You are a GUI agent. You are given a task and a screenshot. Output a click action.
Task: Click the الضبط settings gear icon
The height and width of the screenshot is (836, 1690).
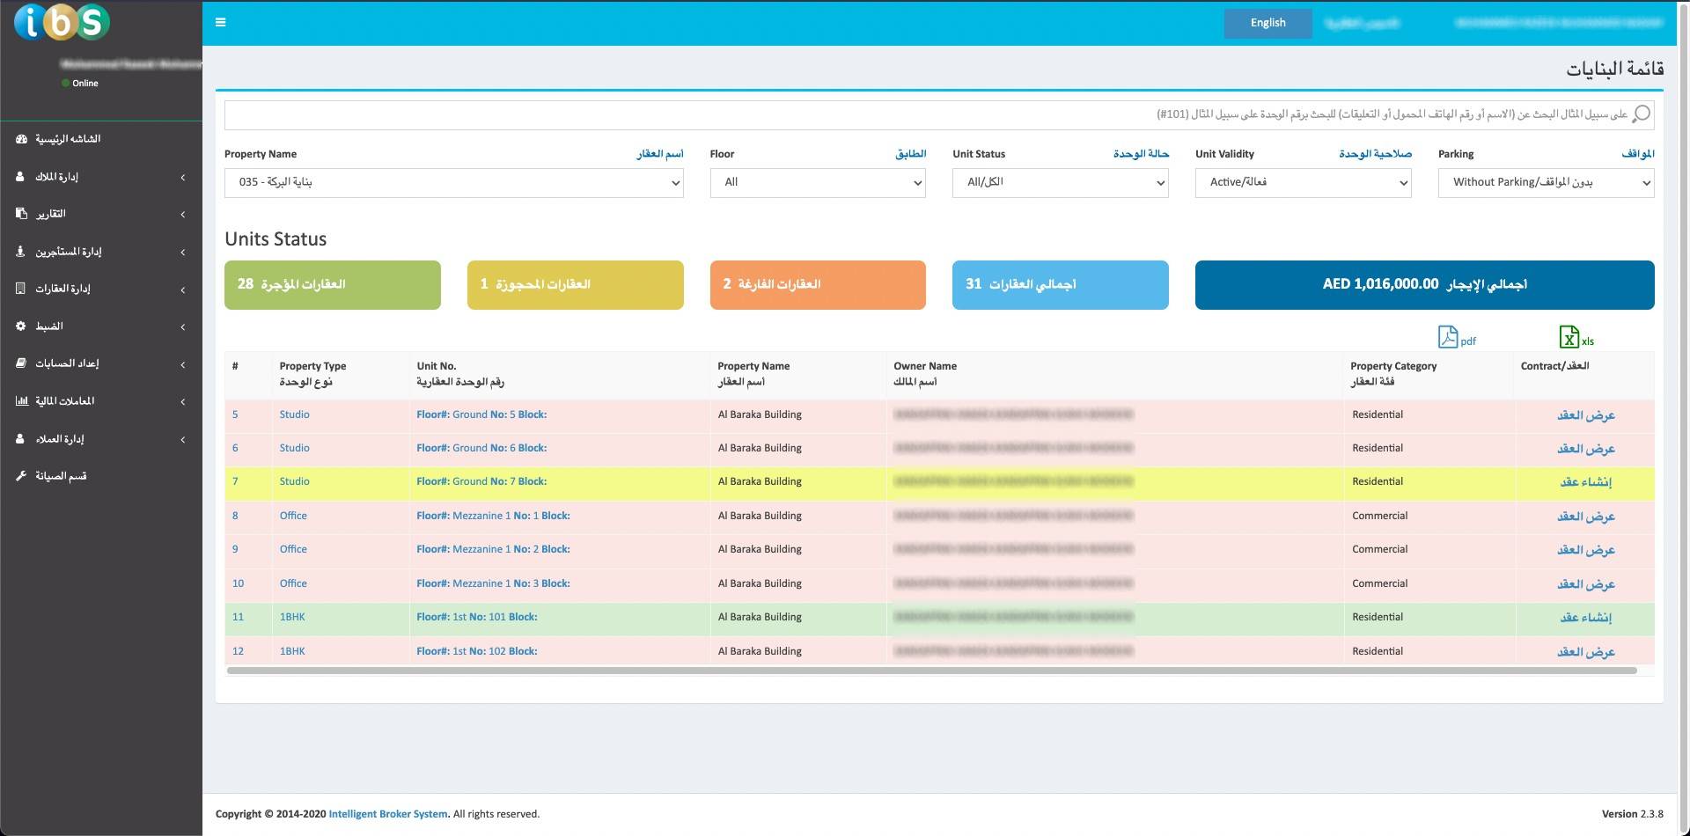(x=21, y=326)
